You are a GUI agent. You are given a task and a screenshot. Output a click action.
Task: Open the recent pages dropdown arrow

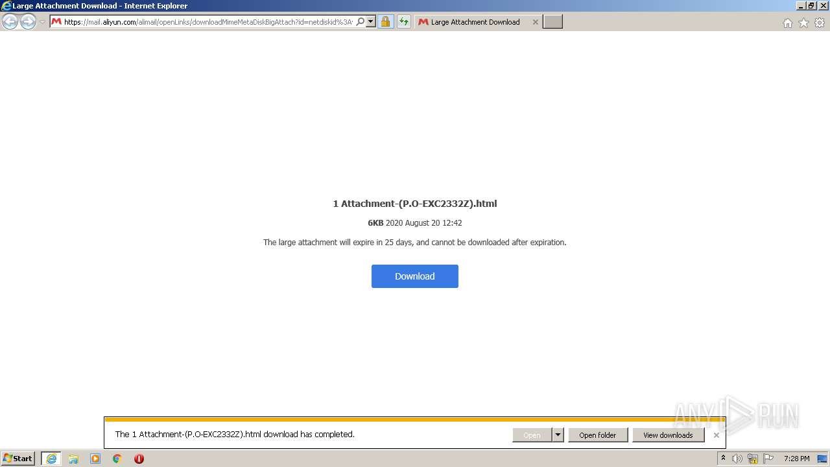[x=42, y=22]
